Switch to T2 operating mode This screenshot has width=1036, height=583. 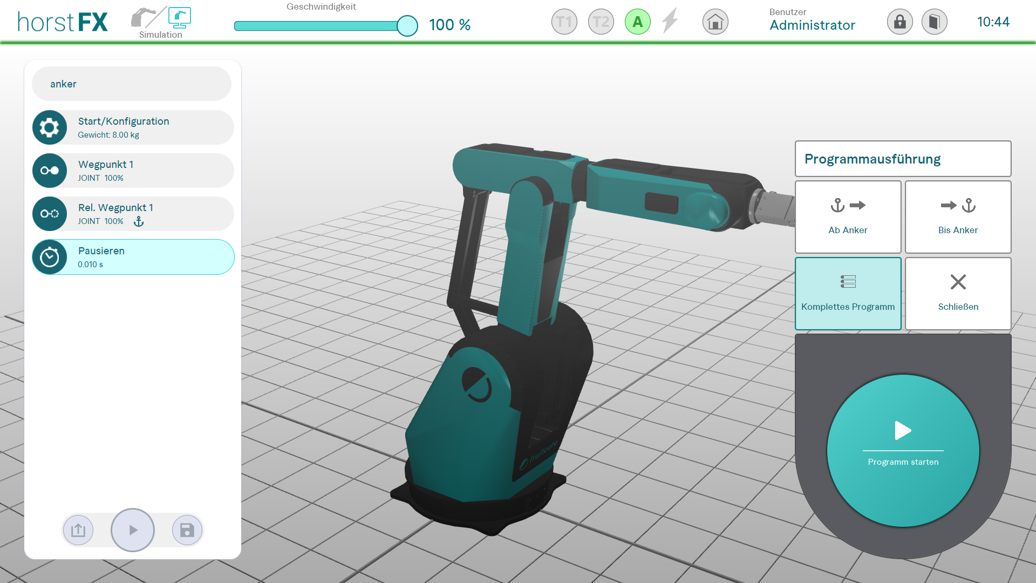[x=601, y=22]
